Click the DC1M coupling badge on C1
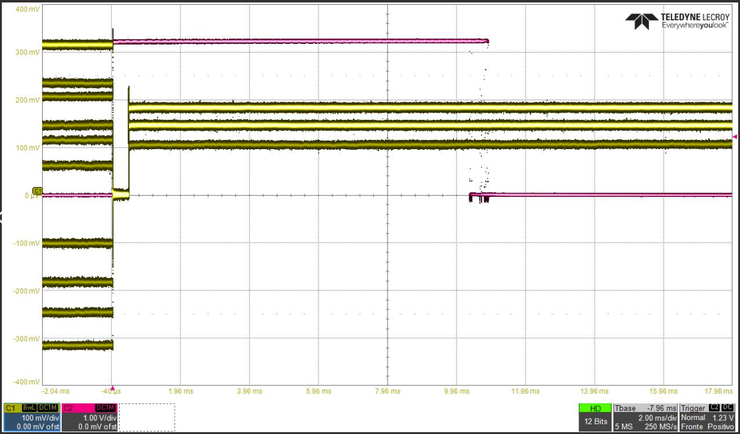 pos(48,408)
